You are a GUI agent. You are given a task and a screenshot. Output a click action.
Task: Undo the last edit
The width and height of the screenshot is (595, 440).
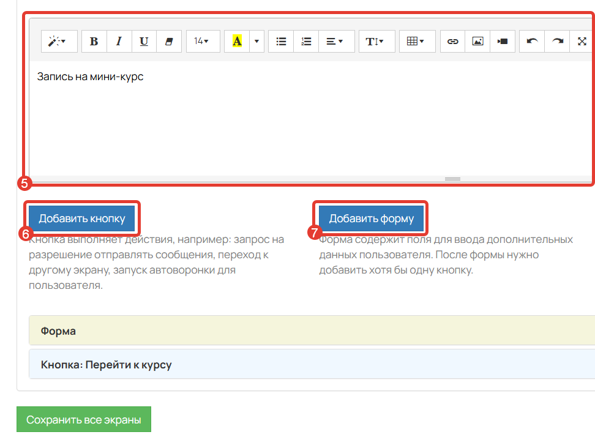[x=532, y=42]
